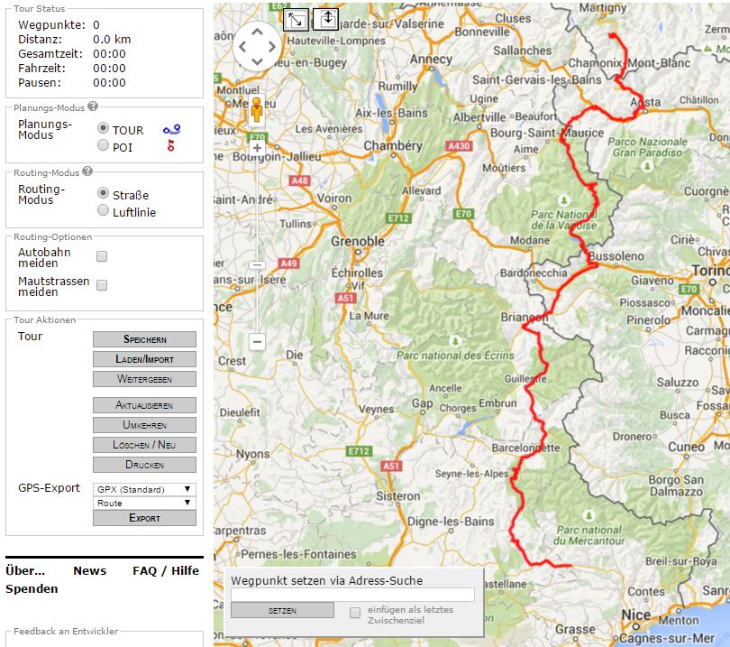
Task: Open the FAQ / Hilfe page
Action: tap(166, 570)
